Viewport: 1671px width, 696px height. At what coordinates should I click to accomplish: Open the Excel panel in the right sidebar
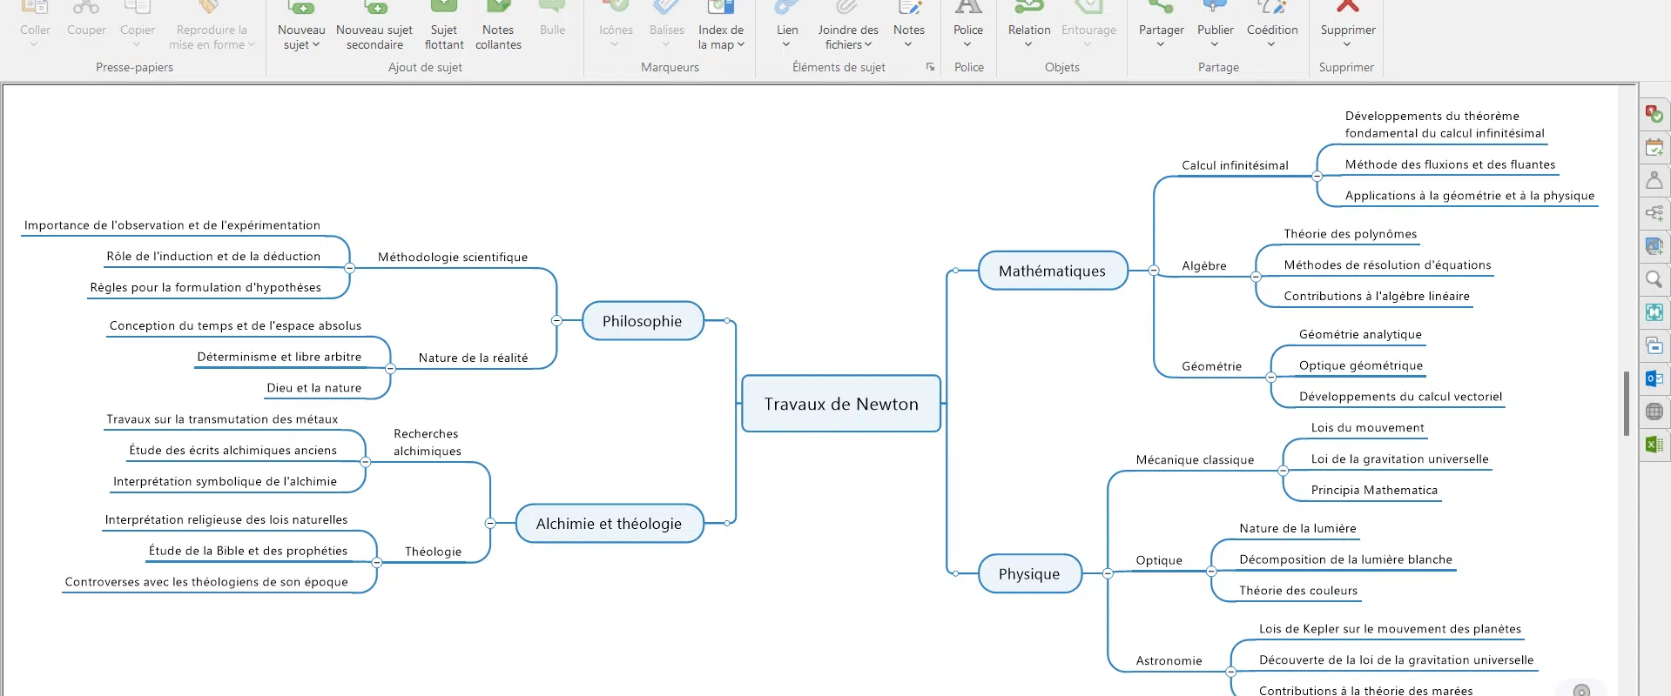coord(1654,445)
